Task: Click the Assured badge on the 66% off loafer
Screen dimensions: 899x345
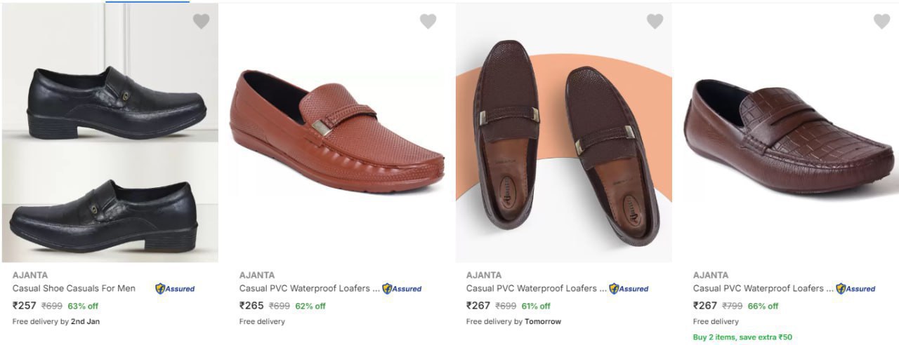Action: pyautogui.click(x=855, y=289)
